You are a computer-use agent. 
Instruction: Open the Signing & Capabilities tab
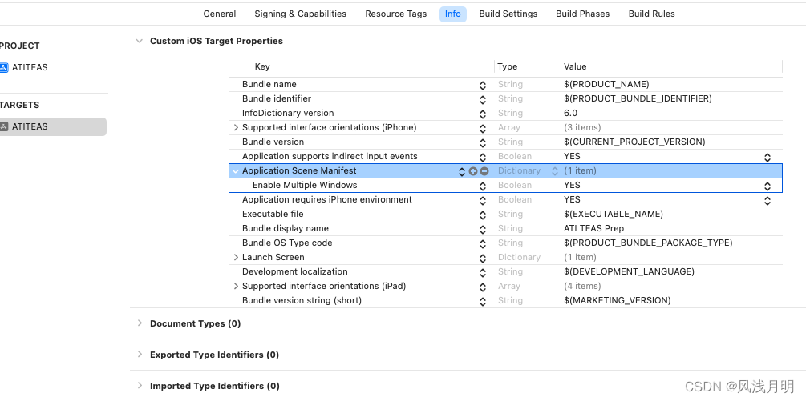pyautogui.click(x=300, y=14)
